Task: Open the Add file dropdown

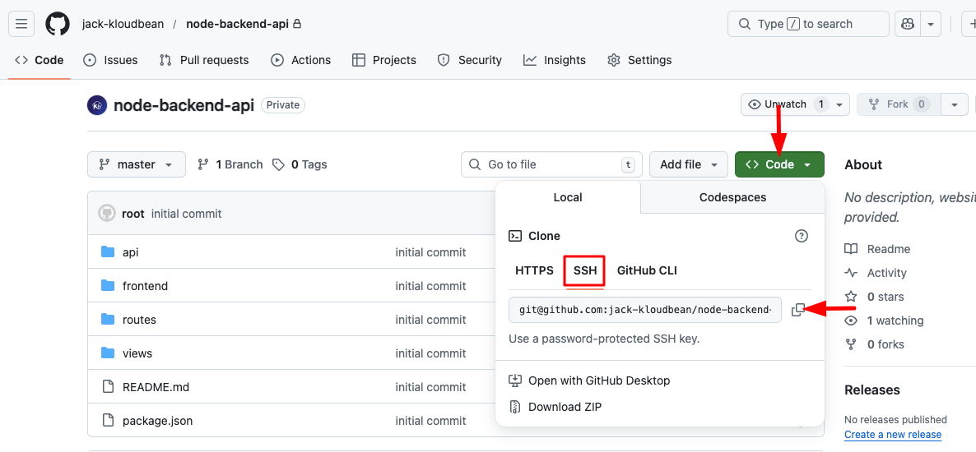Action: pos(689,164)
